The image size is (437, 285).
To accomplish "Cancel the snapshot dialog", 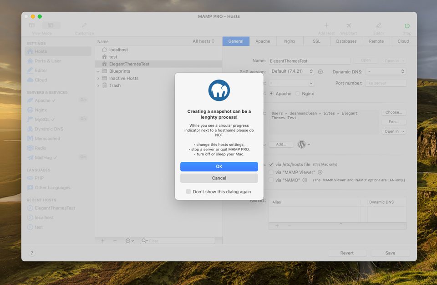I will (219, 178).
